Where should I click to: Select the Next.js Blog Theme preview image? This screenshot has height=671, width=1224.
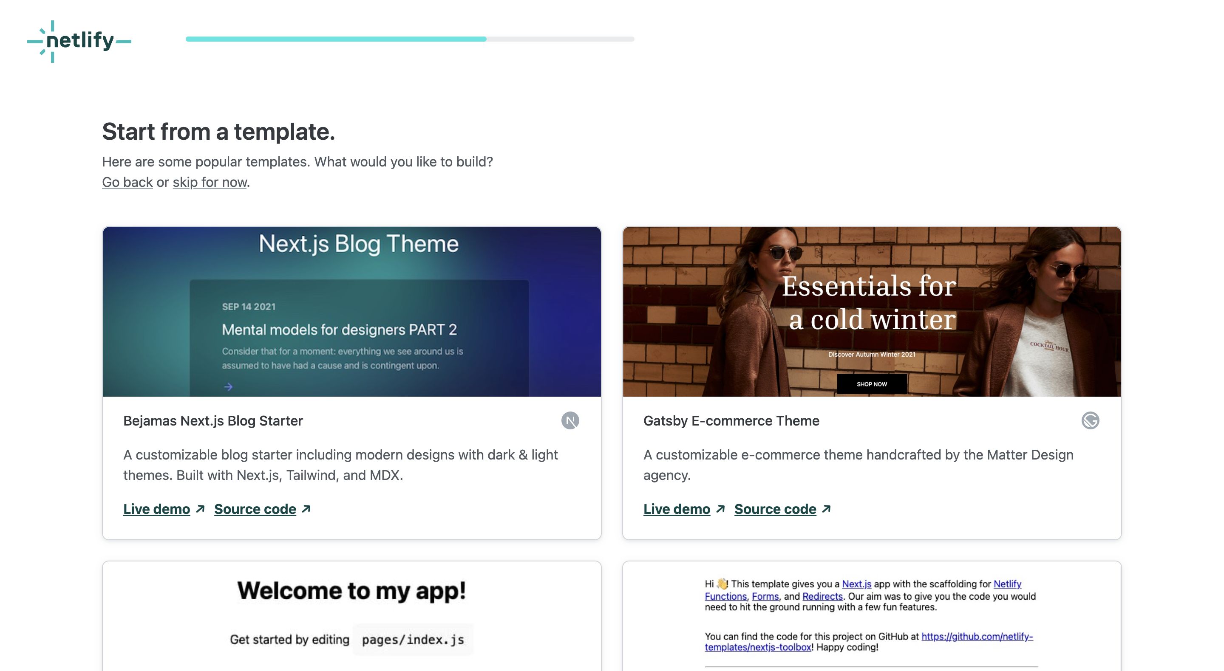pos(351,312)
